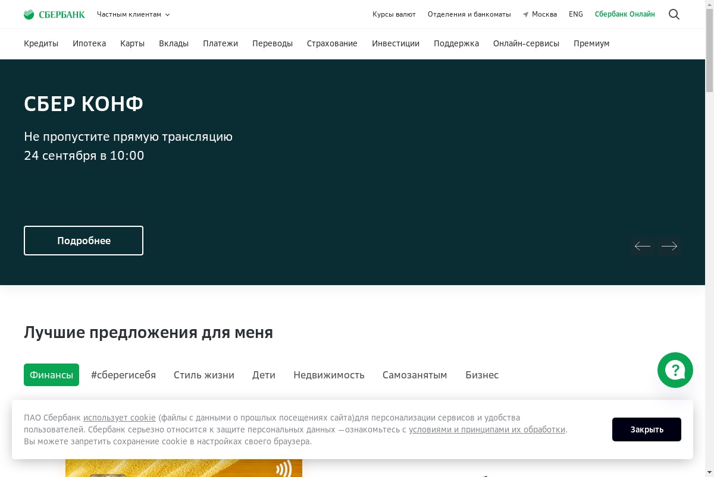The height and width of the screenshot is (477, 714).
Task: Open the Онлайн-сервисы menu
Action: click(526, 43)
